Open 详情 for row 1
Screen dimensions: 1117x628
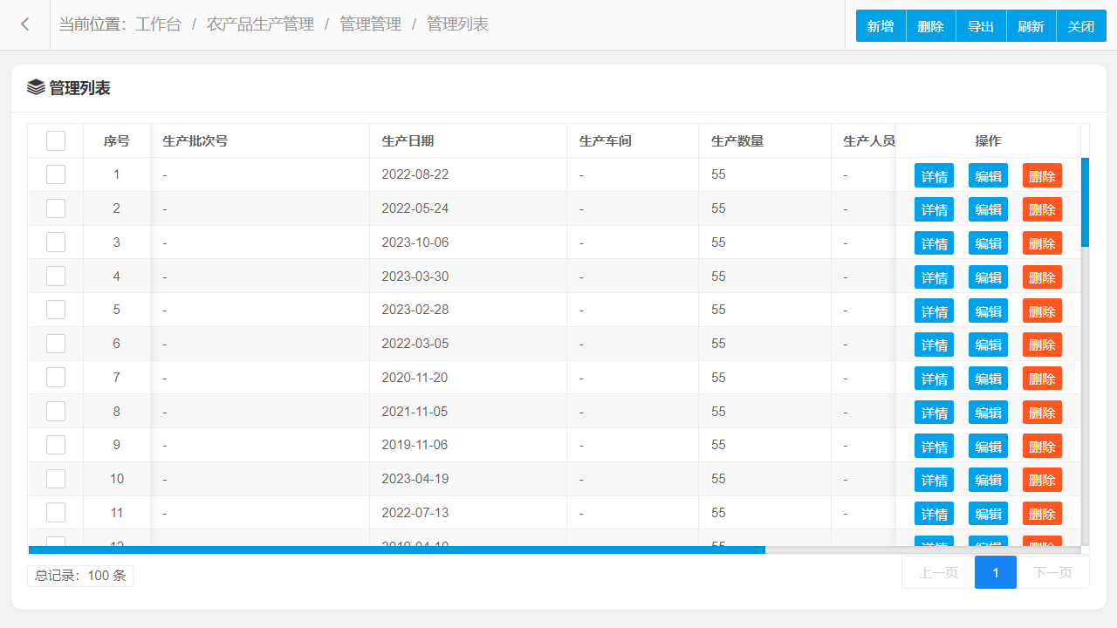point(934,175)
